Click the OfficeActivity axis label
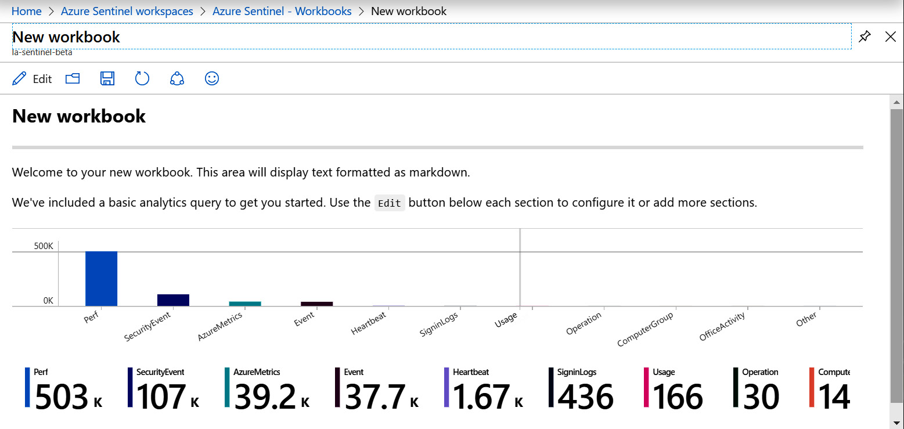Screen dimensions: 904x429 [x=722, y=326]
